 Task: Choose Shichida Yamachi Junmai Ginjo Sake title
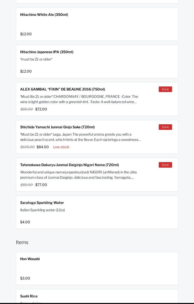(57, 127)
